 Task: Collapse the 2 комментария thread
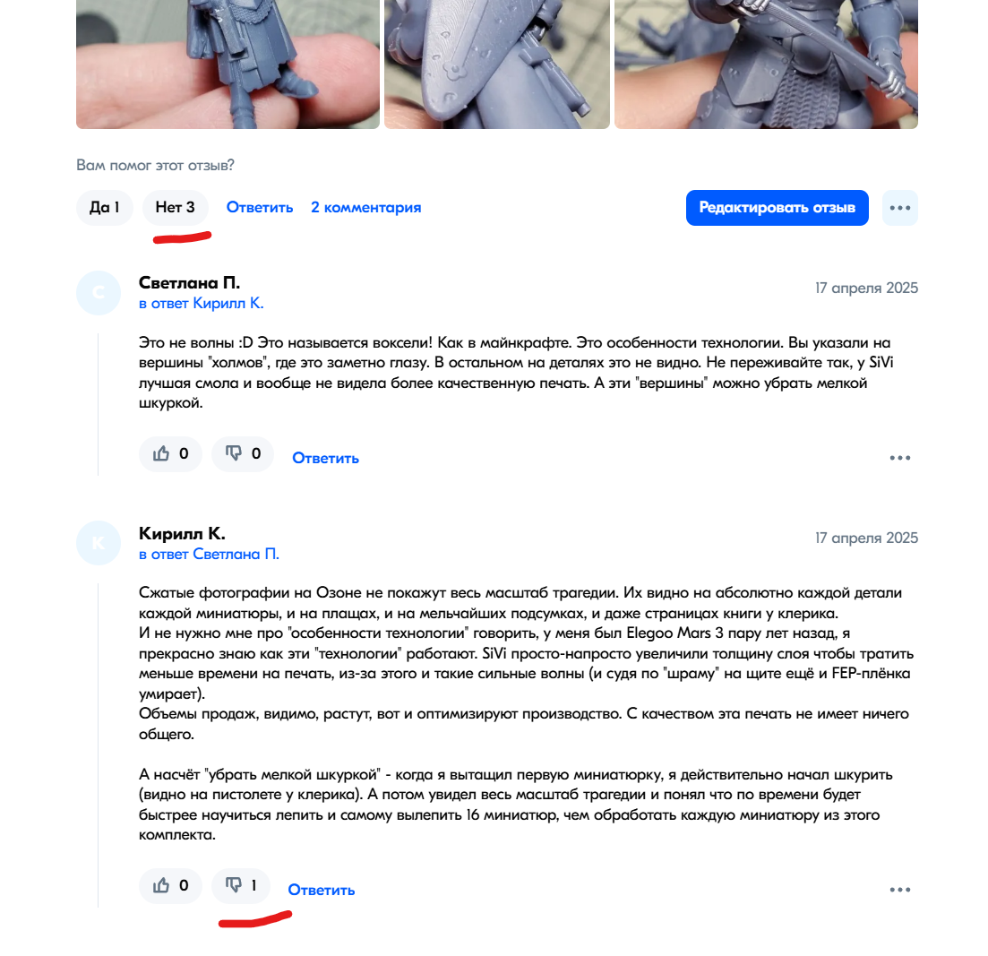click(x=366, y=207)
